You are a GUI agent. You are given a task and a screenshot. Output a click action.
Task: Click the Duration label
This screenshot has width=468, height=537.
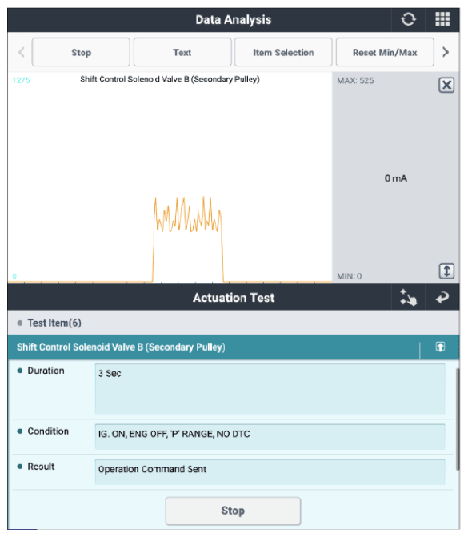[x=46, y=371]
